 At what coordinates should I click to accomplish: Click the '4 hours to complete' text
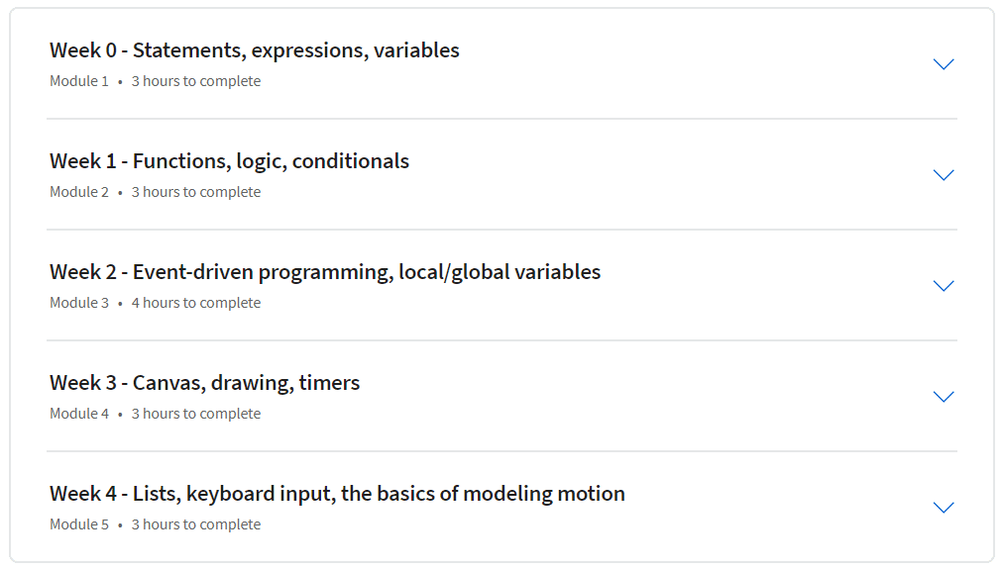[x=196, y=303]
